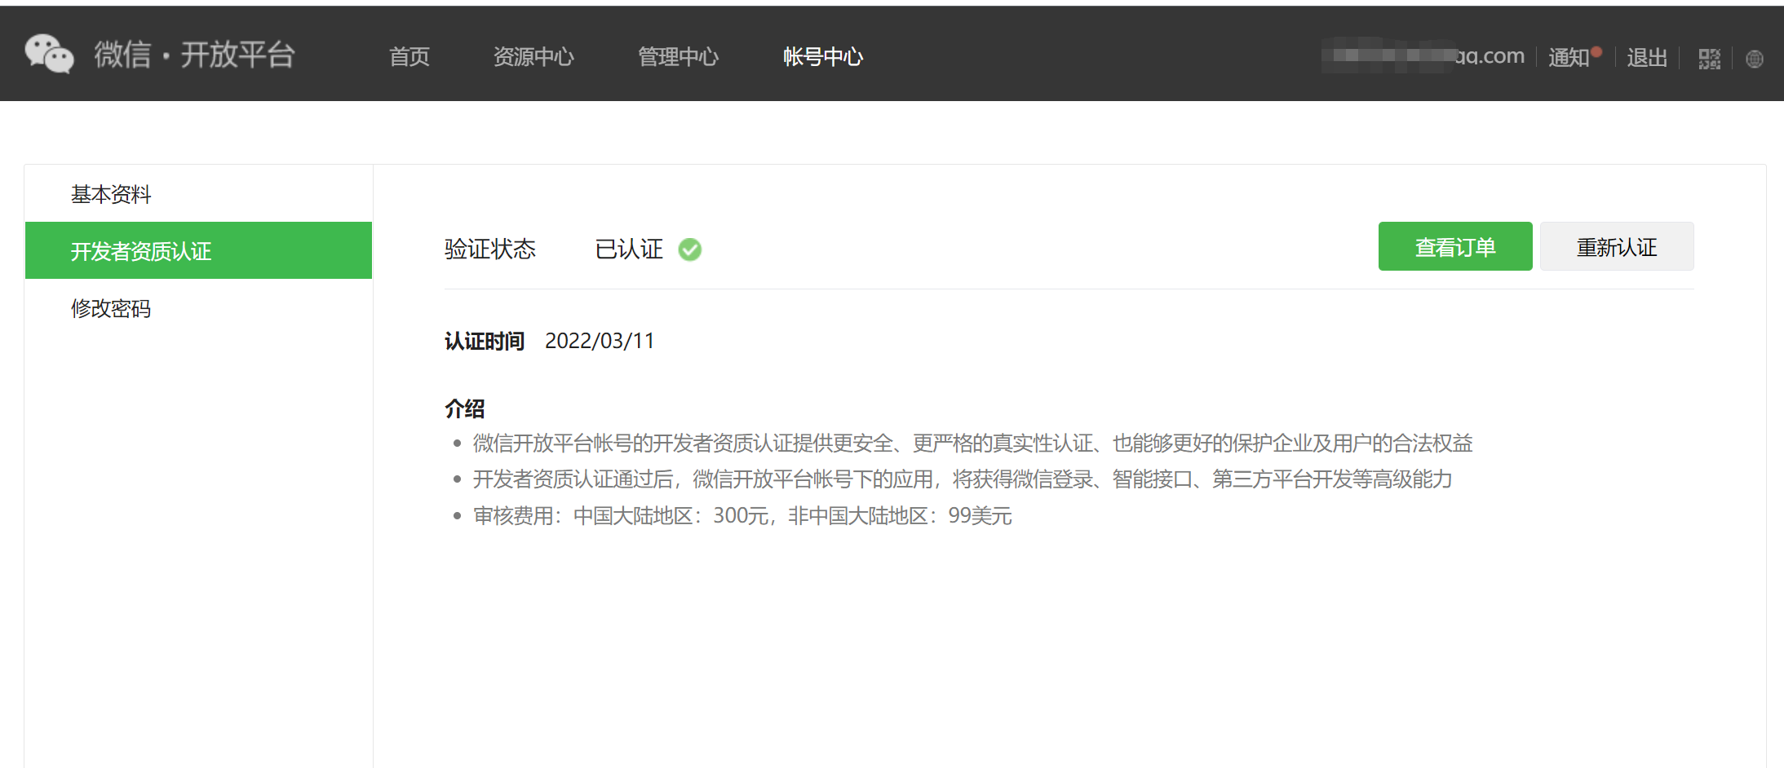Click the 介绍 heading
Viewport: 1784px width, 768px height.
(465, 408)
